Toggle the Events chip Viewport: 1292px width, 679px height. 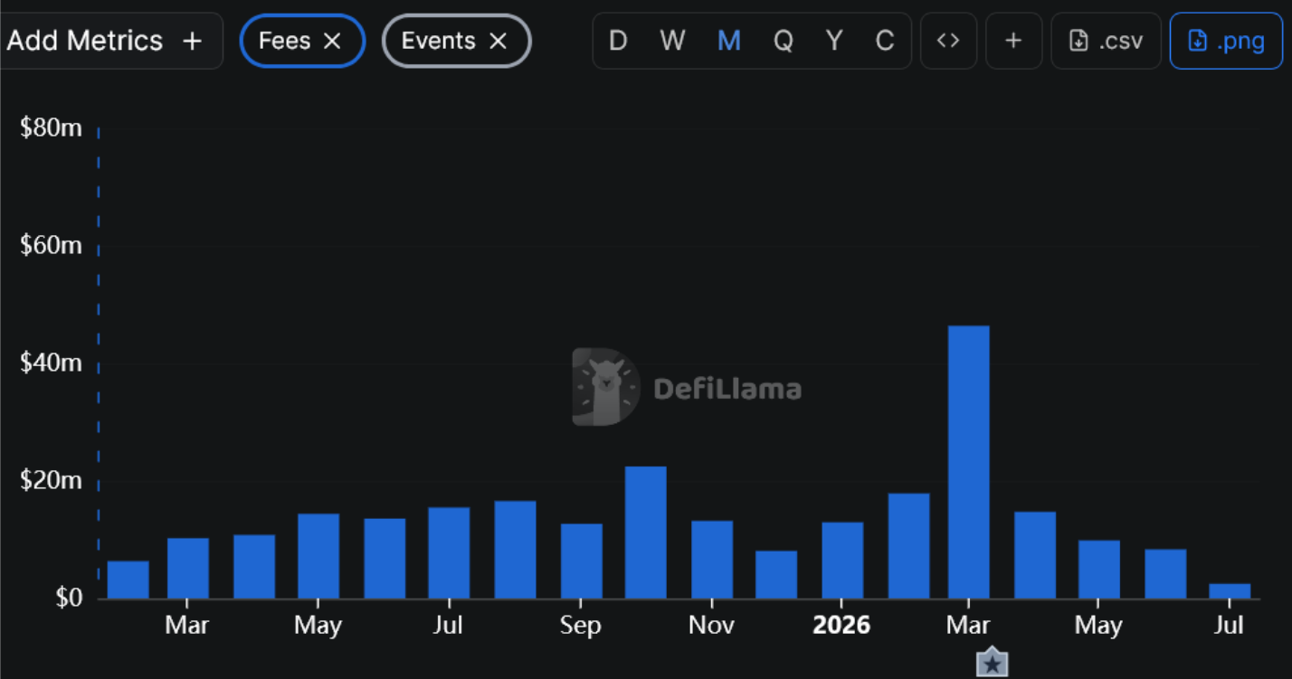pyautogui.click(x=438, y=41)
